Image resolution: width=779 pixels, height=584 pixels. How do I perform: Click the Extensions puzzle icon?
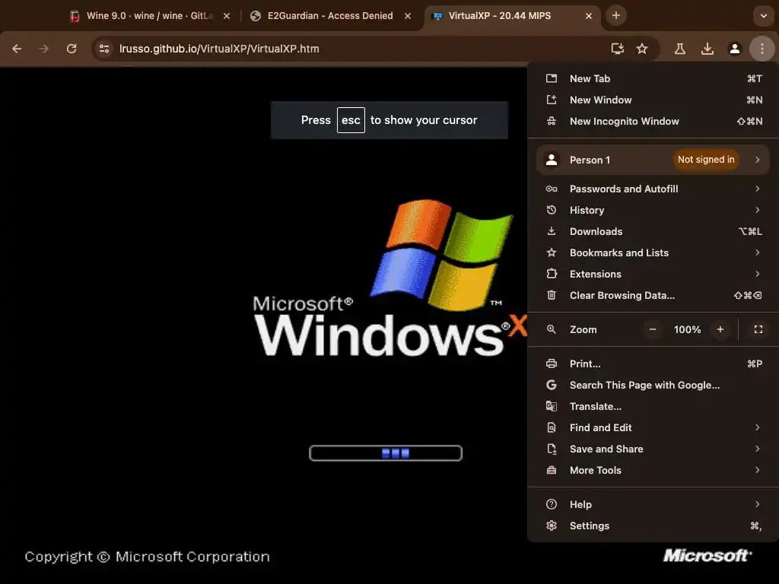(552, 274)
